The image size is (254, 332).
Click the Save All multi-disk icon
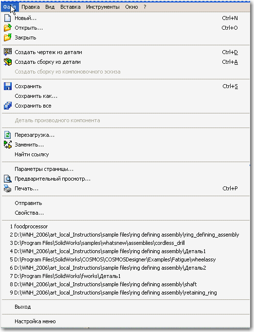pyautogui.click(x=8, y=106)
